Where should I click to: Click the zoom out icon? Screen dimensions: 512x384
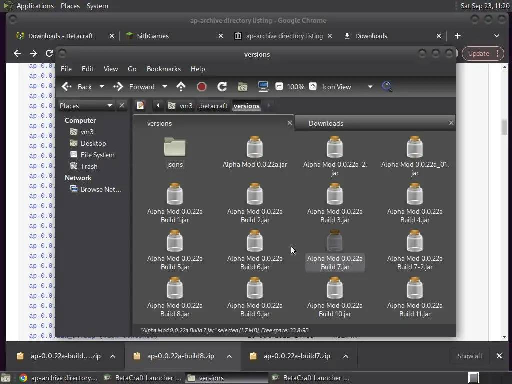(x=279, y=87)
